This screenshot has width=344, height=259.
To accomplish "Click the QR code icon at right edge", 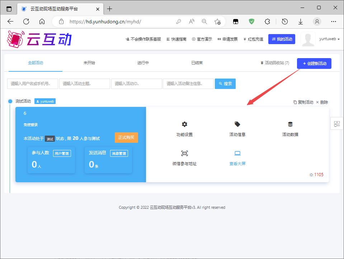I will coord(337,123).
